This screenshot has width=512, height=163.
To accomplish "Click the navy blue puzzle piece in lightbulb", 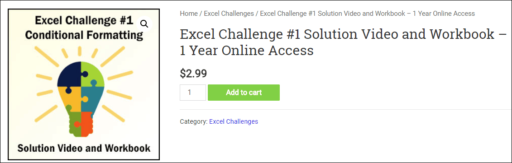I will 69,74.
